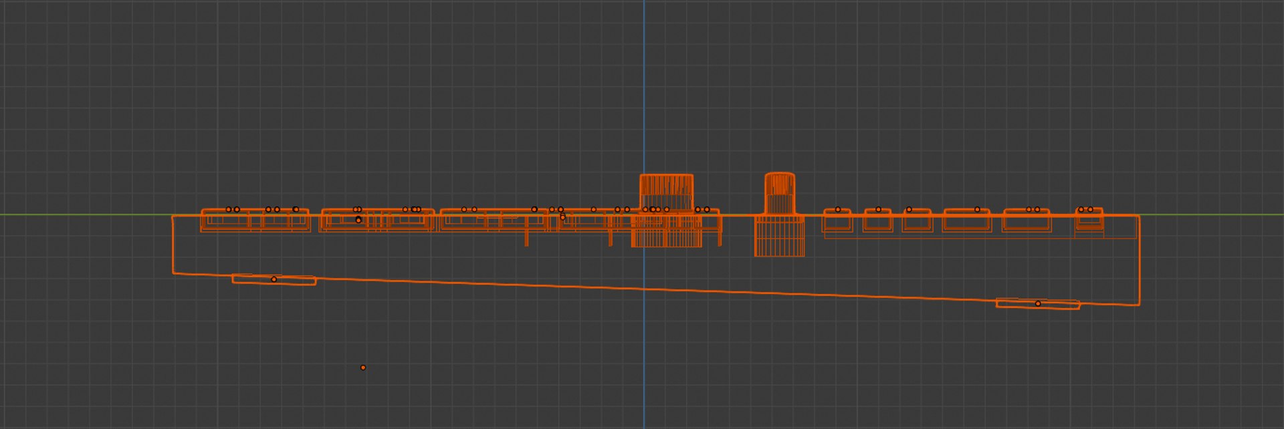Select the right vertical edge of the case outline
Viewport: 1284px width, 429px height.
(1139, 260)
